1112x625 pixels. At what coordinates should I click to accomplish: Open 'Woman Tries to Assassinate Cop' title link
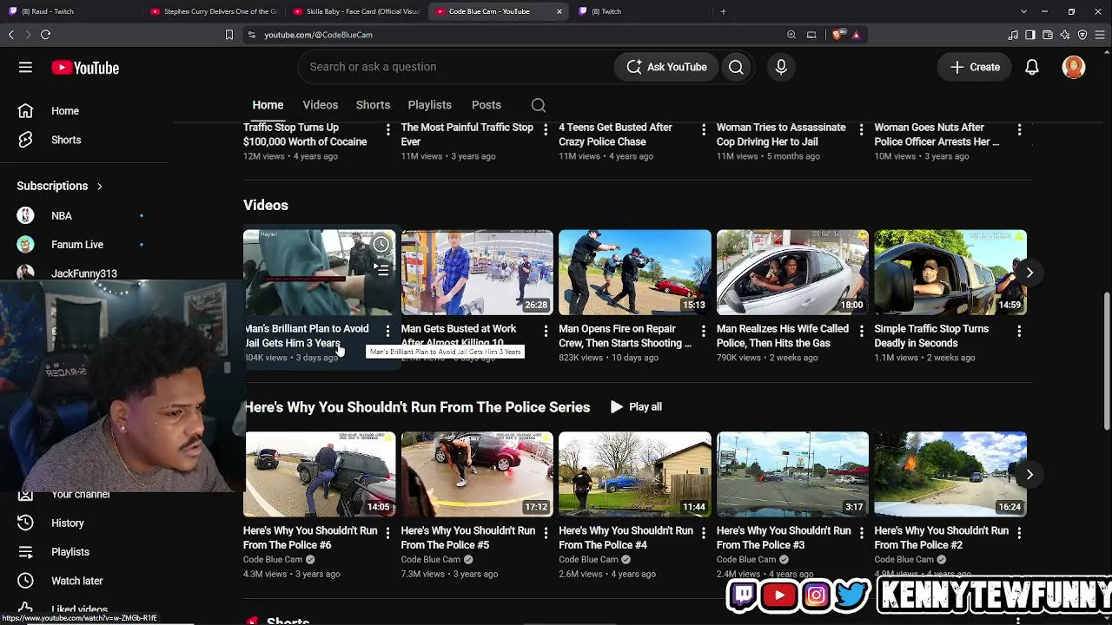coord(781,135)
